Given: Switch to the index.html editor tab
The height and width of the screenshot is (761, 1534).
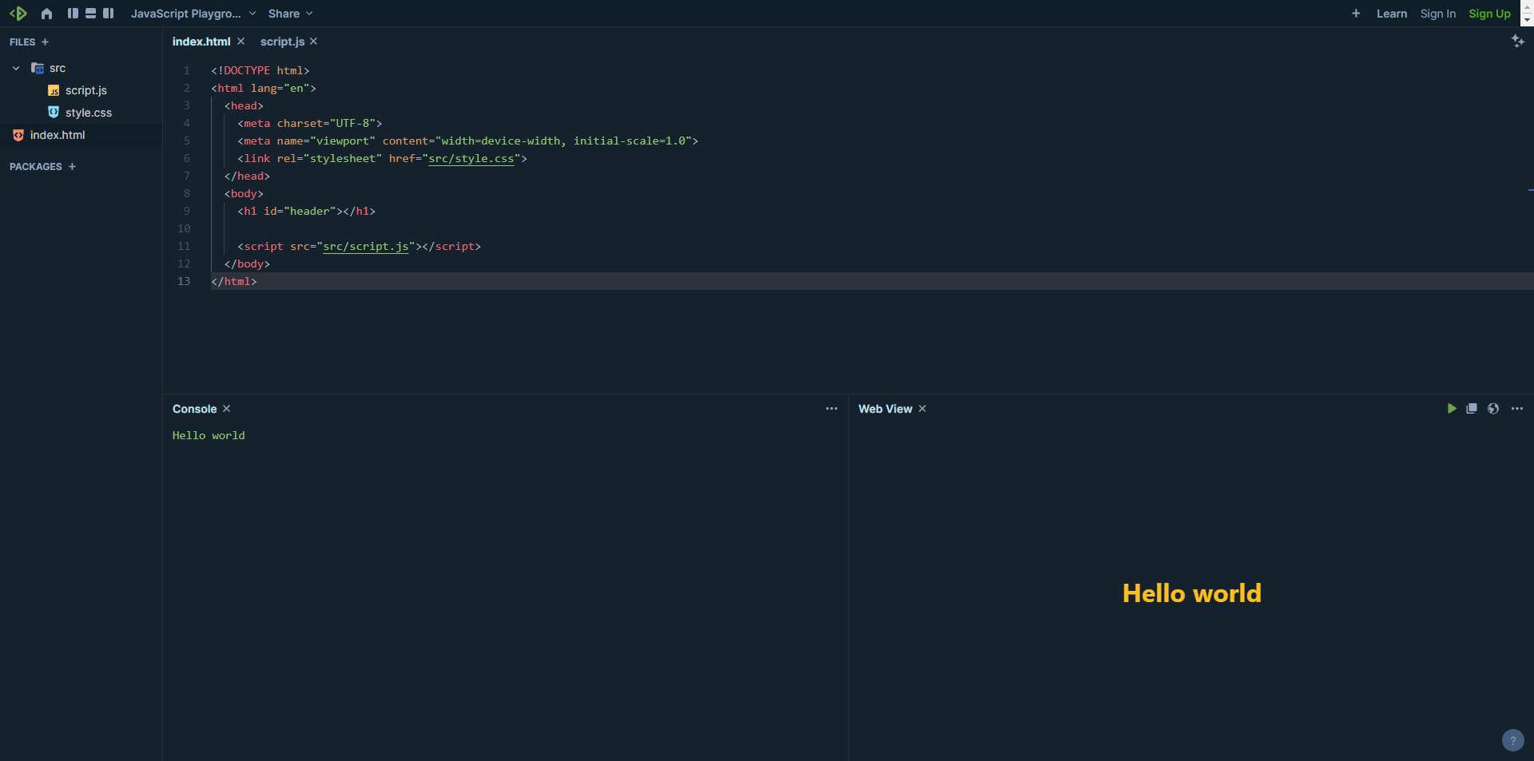Looking at the screenshot, I should [x=201, y=42].
